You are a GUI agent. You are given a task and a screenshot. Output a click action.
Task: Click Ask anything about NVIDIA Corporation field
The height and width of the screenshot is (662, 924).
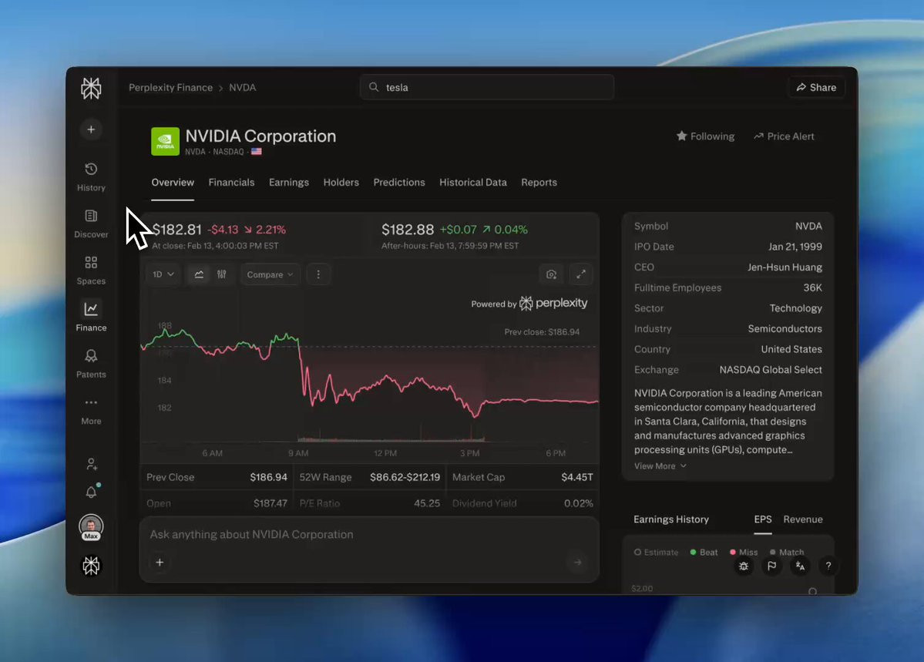coord(369,535)
